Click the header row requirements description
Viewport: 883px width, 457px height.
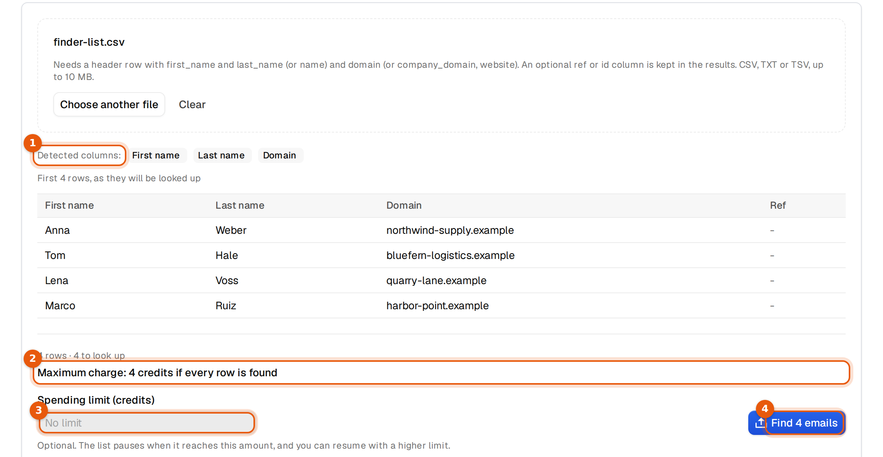coord(438,71)
